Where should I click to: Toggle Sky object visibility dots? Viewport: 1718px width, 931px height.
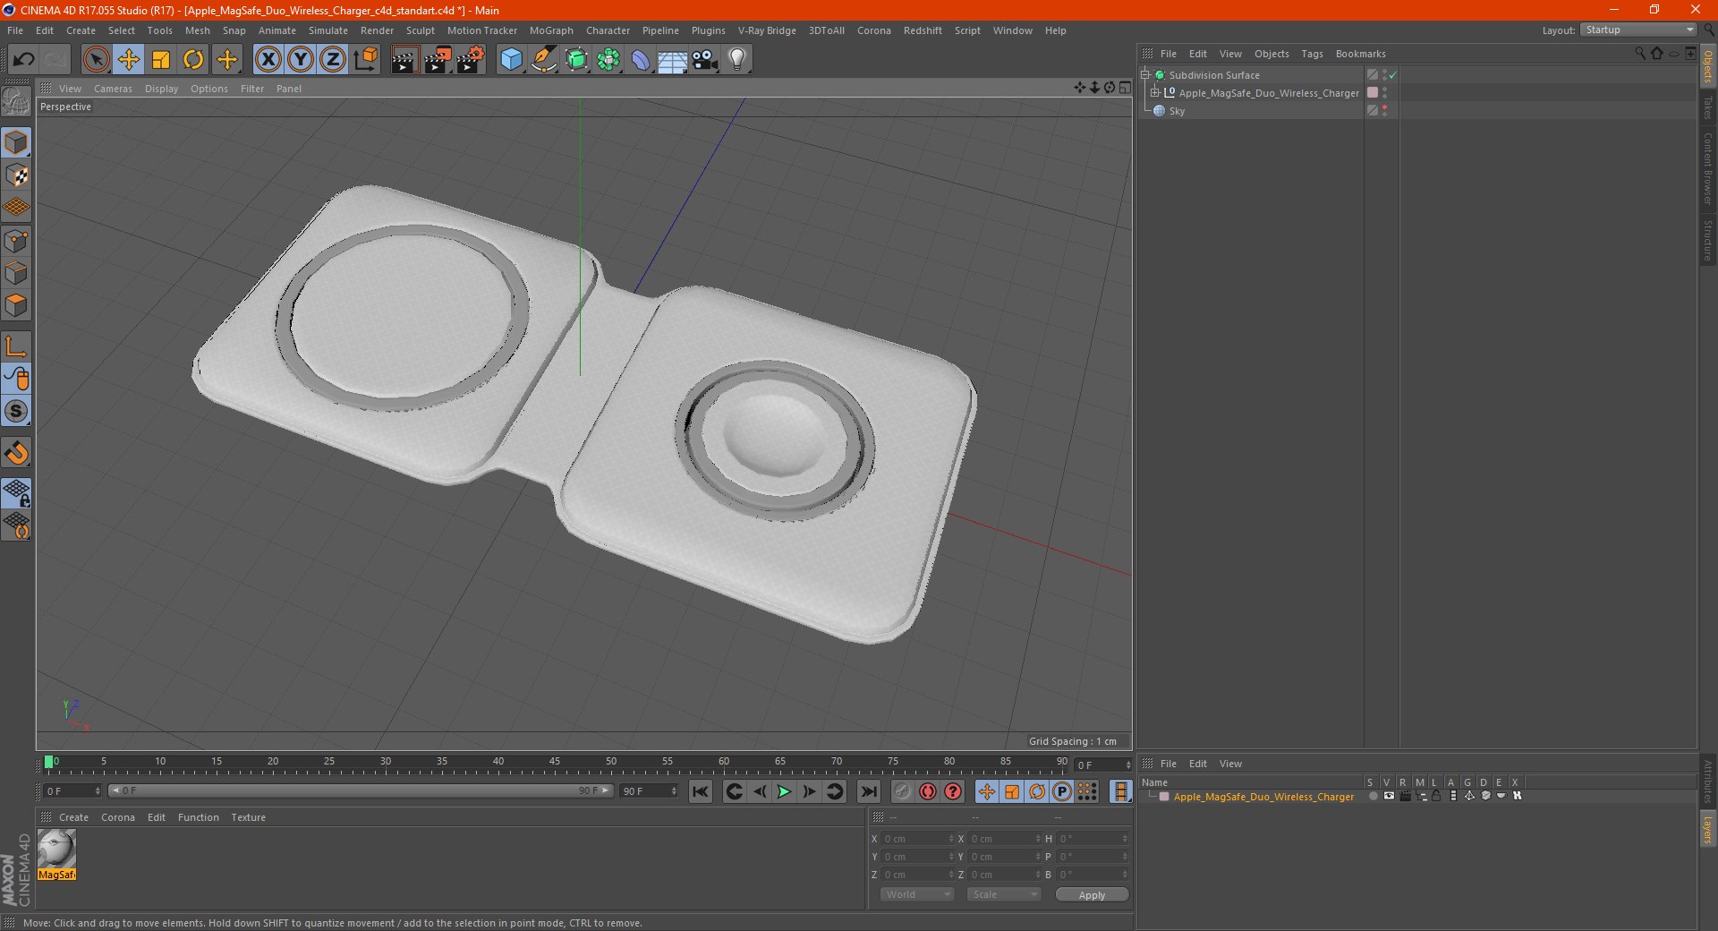[x=1385, y=111]
